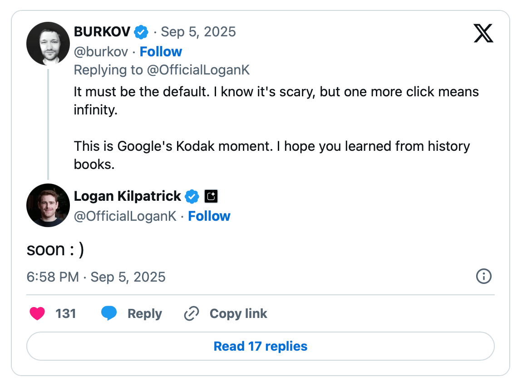This screenshot has width=522, height=387.
Task: Click the 131 likes count
Action: (66, 313)
